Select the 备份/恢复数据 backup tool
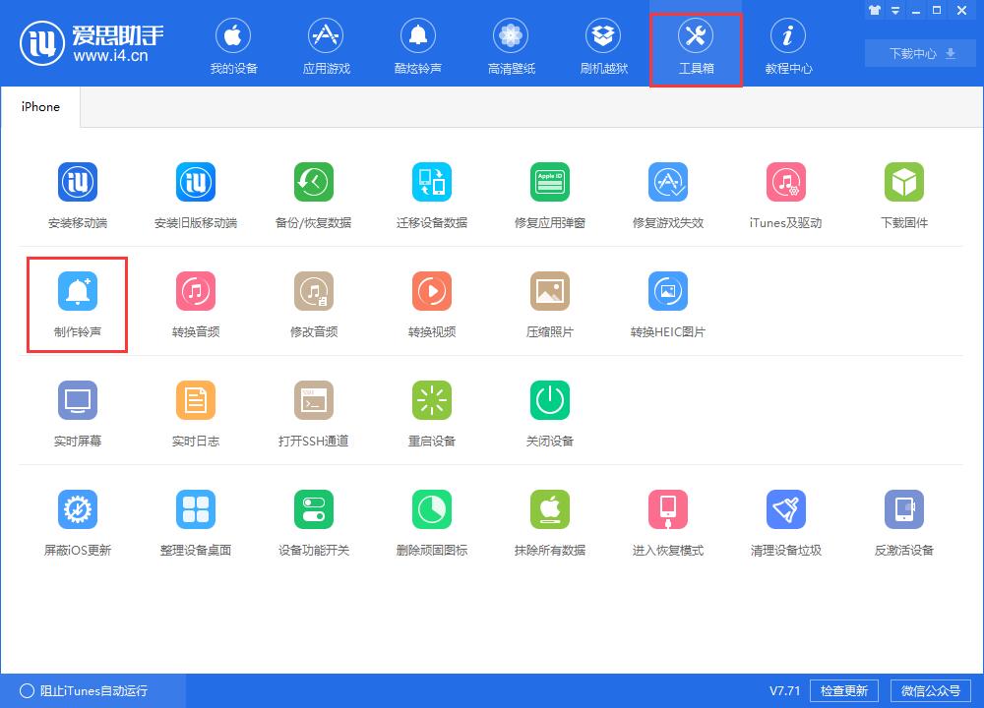This screenshot has width=984, height=708. tap(313, 194)
